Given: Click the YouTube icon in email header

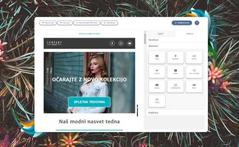Looking at the screenshot, I should click(130, 43).
